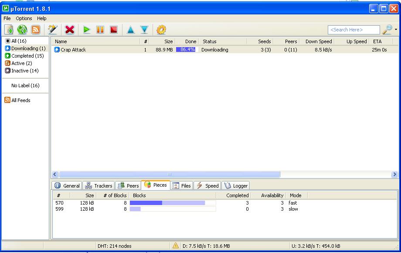
Task: Click the 86.4% progress bar
Action: 187,50
